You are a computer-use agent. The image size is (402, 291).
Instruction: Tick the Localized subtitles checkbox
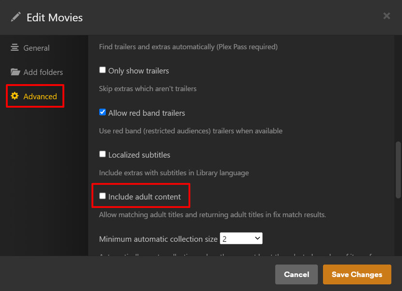[x=103, y=154]
